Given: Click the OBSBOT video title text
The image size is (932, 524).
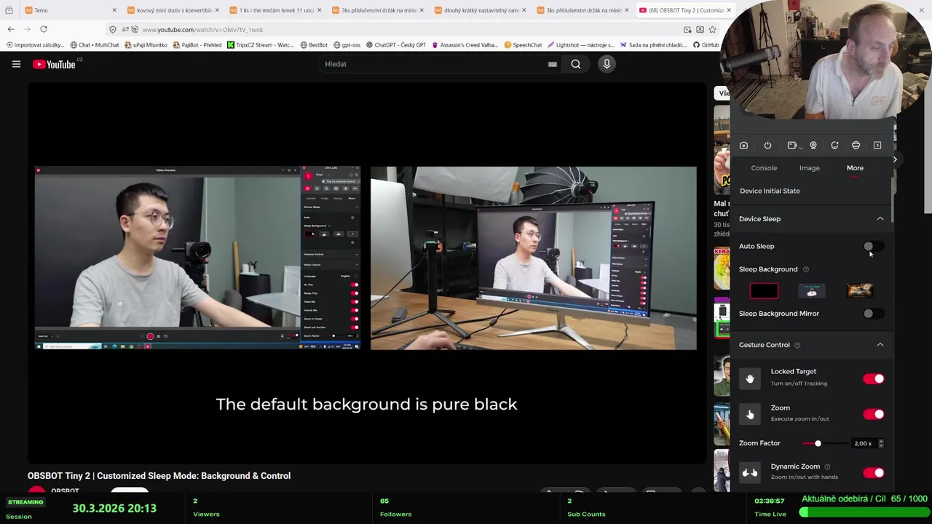Looking at the screenshot, I should pyautogui.click(x=159, y=476).
